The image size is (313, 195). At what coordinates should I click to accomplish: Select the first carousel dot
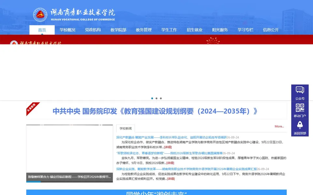pos(152,98)
